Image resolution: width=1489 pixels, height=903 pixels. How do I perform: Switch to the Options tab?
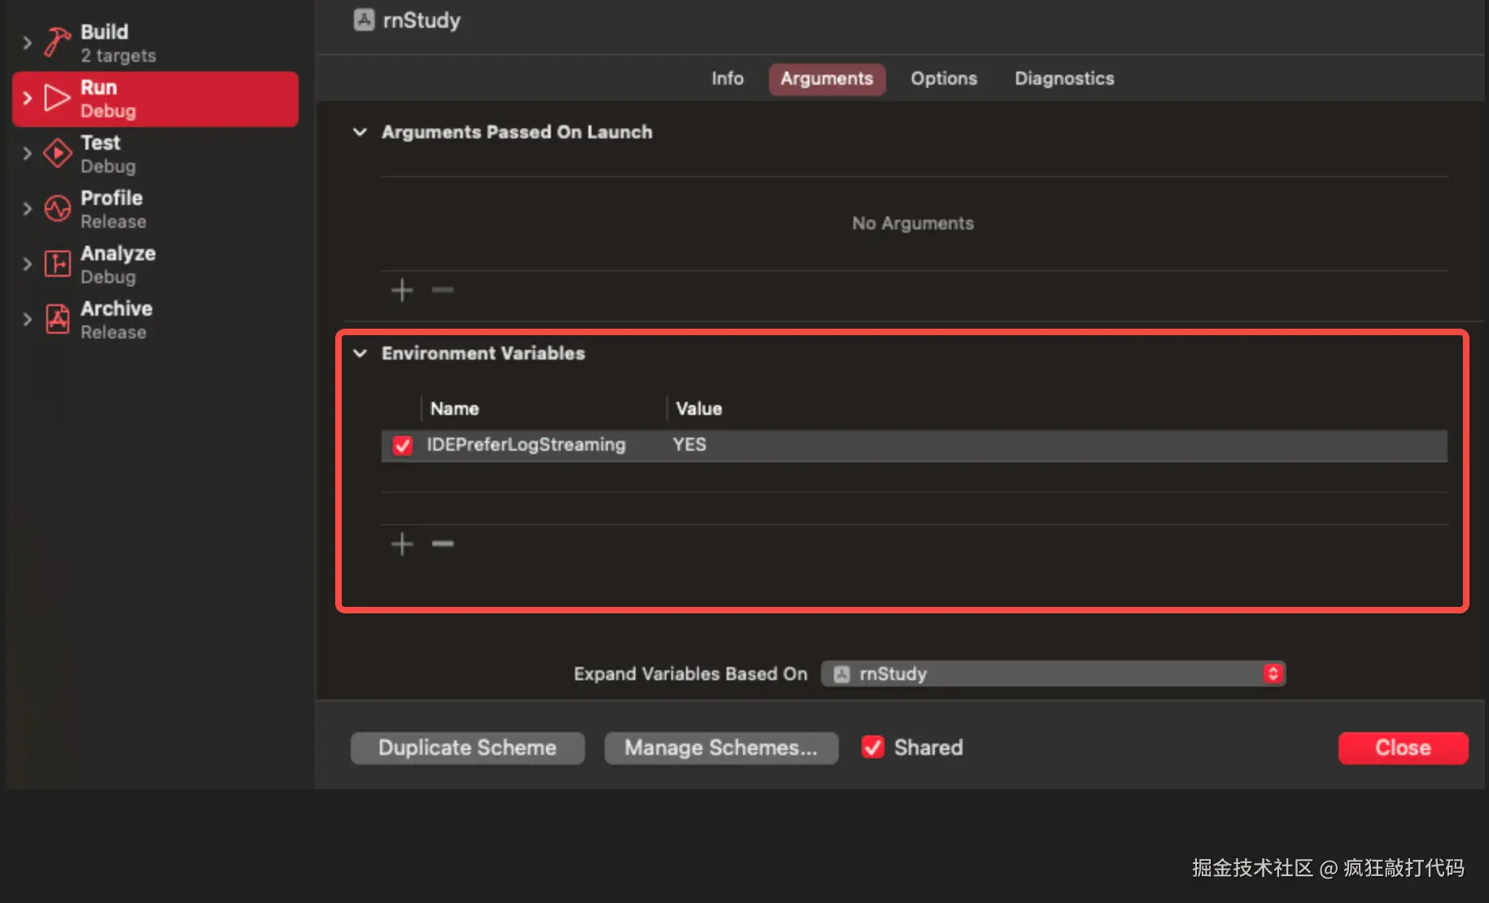click(944, 78)
